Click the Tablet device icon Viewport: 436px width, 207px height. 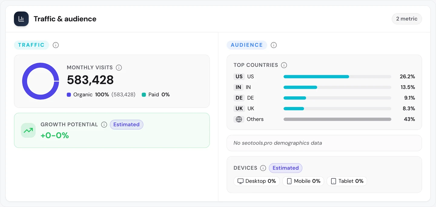tap(333, 181)
